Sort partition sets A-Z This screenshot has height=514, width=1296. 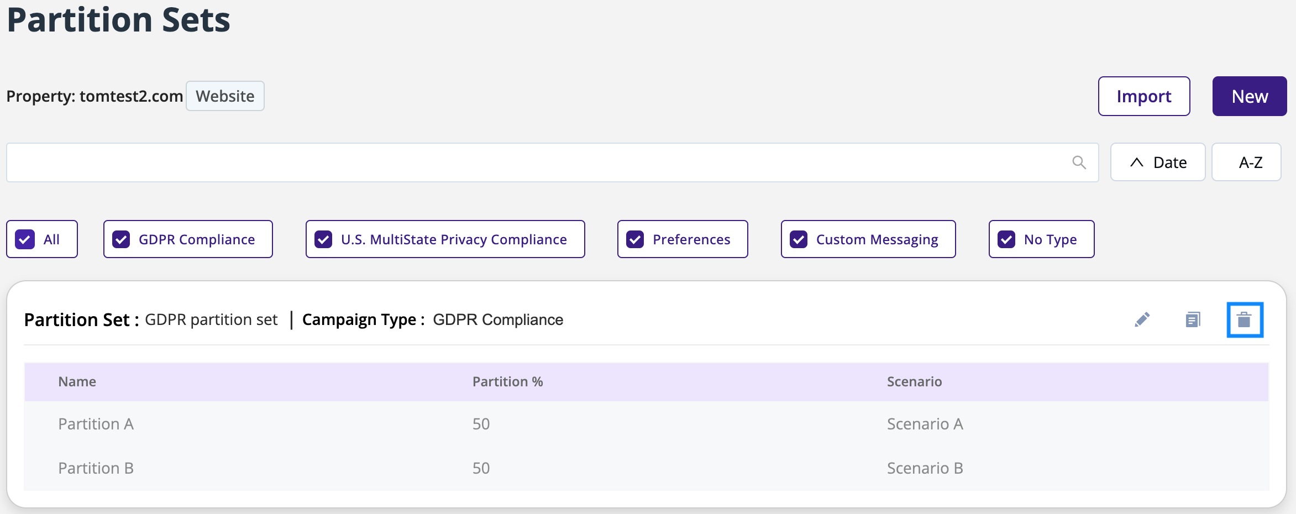pyautogui.click(x=1246, y=162)
